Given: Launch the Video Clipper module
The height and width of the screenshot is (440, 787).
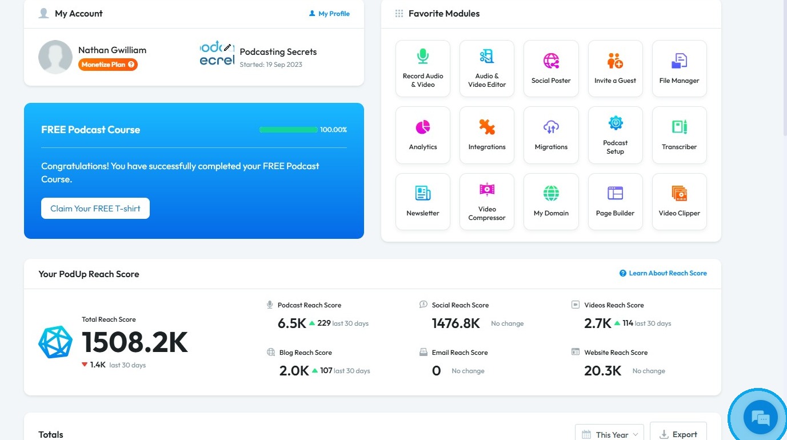Looking at the screenshot, I should (x=680, y=202).
